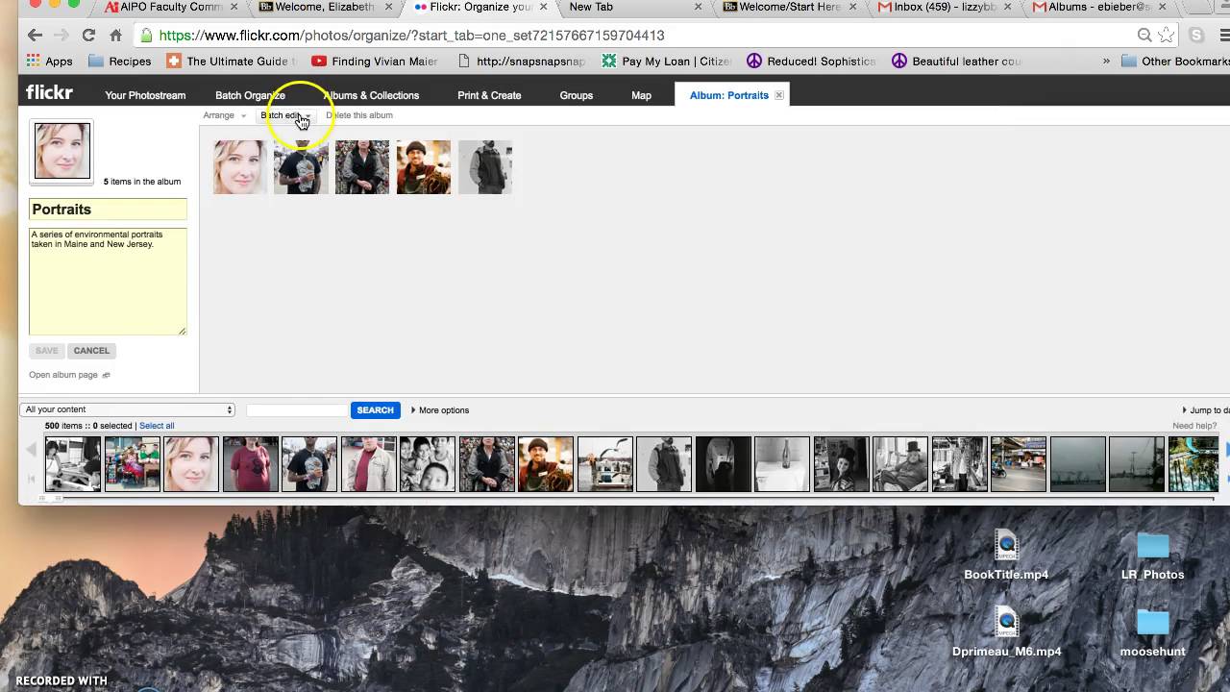Open Pay My Loan Citizens bookmark

(x=667, y=61)
